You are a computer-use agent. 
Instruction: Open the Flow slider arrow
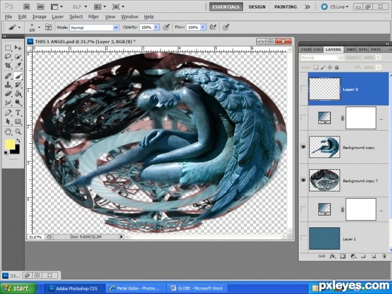204,27
